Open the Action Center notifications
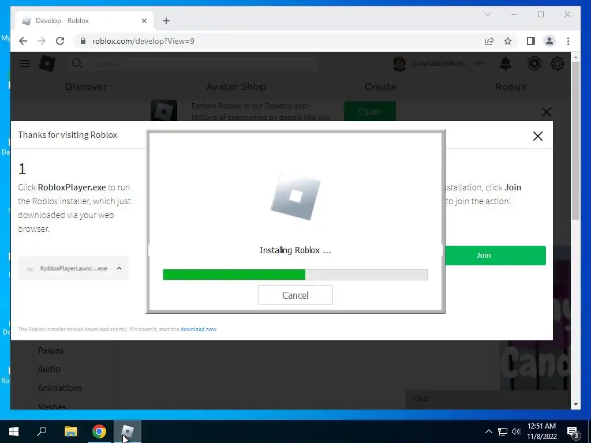Screen dimensions: 591x443 [x=573, y=431]
